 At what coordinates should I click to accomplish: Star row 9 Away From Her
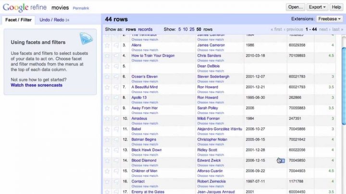point(107,108)
